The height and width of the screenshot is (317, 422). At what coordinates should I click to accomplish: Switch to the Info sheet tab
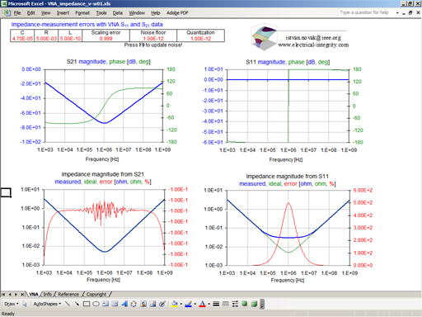pyautogui.click(x=48, y=294)
